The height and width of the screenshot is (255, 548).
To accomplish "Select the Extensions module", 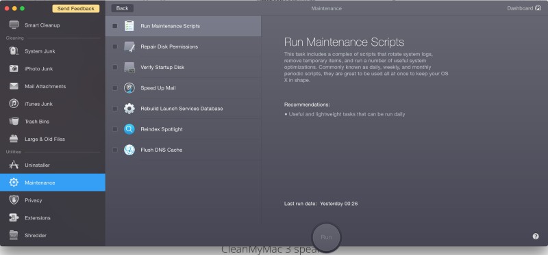I will point(53,217).
